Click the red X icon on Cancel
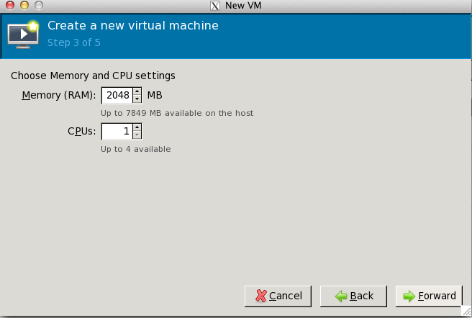 click(260, 296)
